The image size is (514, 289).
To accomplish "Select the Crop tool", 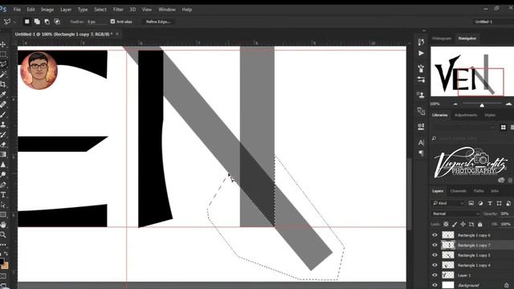I will 3,84.
